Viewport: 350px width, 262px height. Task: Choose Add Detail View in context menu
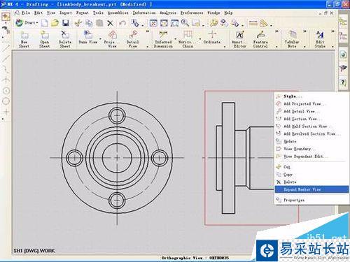(x=311, y=111)
